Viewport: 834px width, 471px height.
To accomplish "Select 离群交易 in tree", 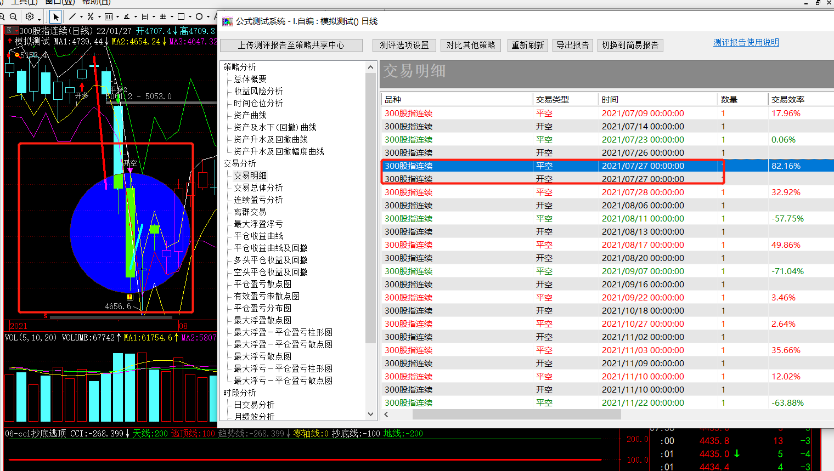I will pos(250,212).
